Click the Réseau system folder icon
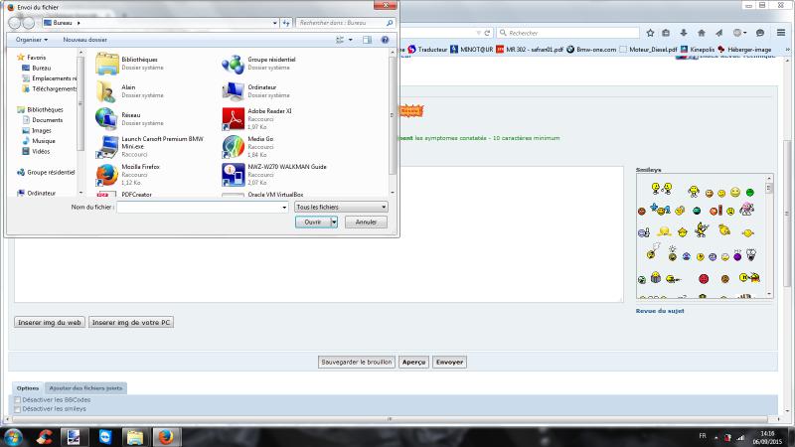The image size is (795, 447). (106, 119)
